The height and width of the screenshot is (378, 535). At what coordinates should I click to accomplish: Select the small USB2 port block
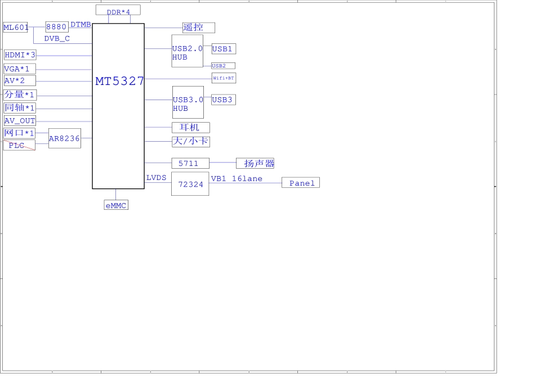click(223, 66)
